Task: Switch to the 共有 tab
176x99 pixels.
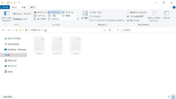Action: point(24,7)
